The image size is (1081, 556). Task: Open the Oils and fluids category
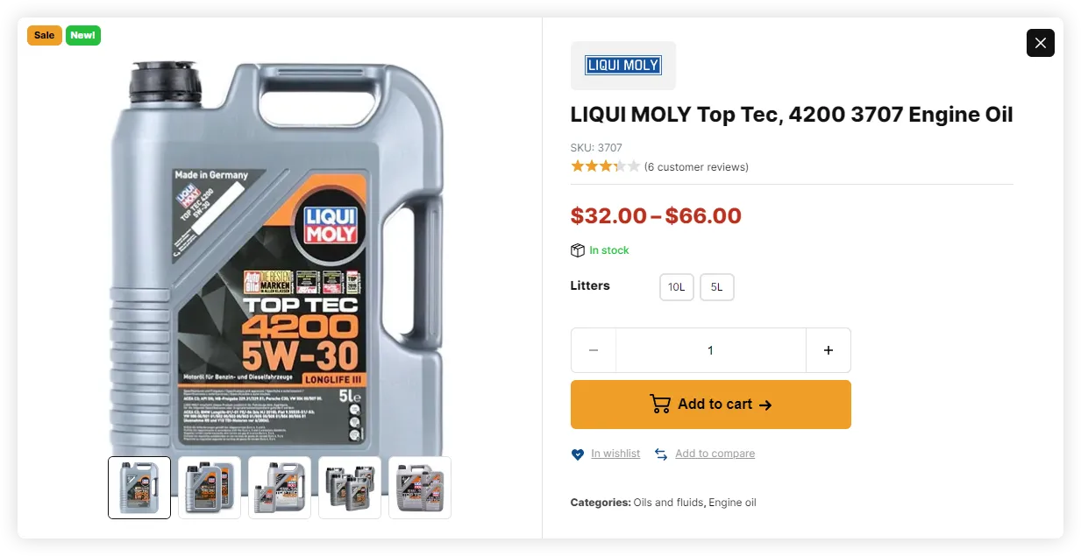coord(667,502)
